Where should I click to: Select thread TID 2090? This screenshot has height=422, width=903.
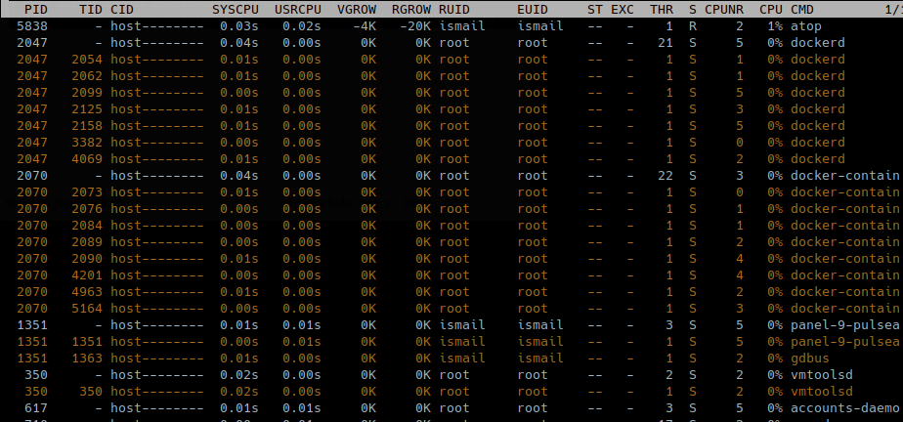[86, 259]
